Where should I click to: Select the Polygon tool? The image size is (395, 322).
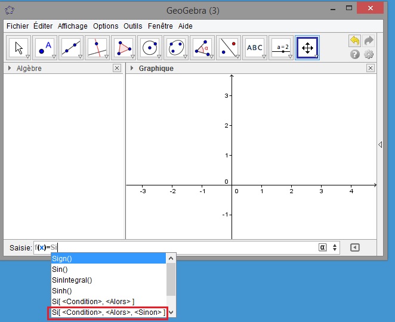(124, 48)
